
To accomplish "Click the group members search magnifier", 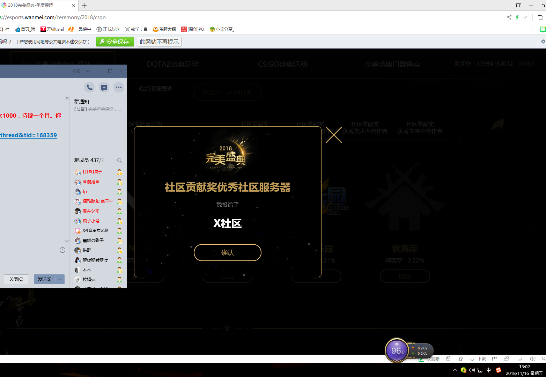I will [119, 161].
